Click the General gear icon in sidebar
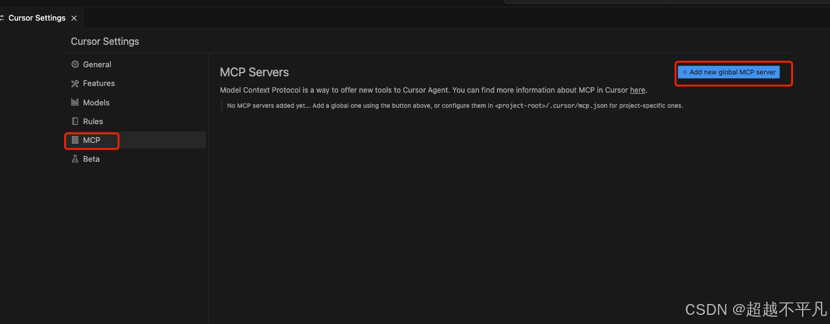This screenshot has width=830, height=324. (75, 64)
